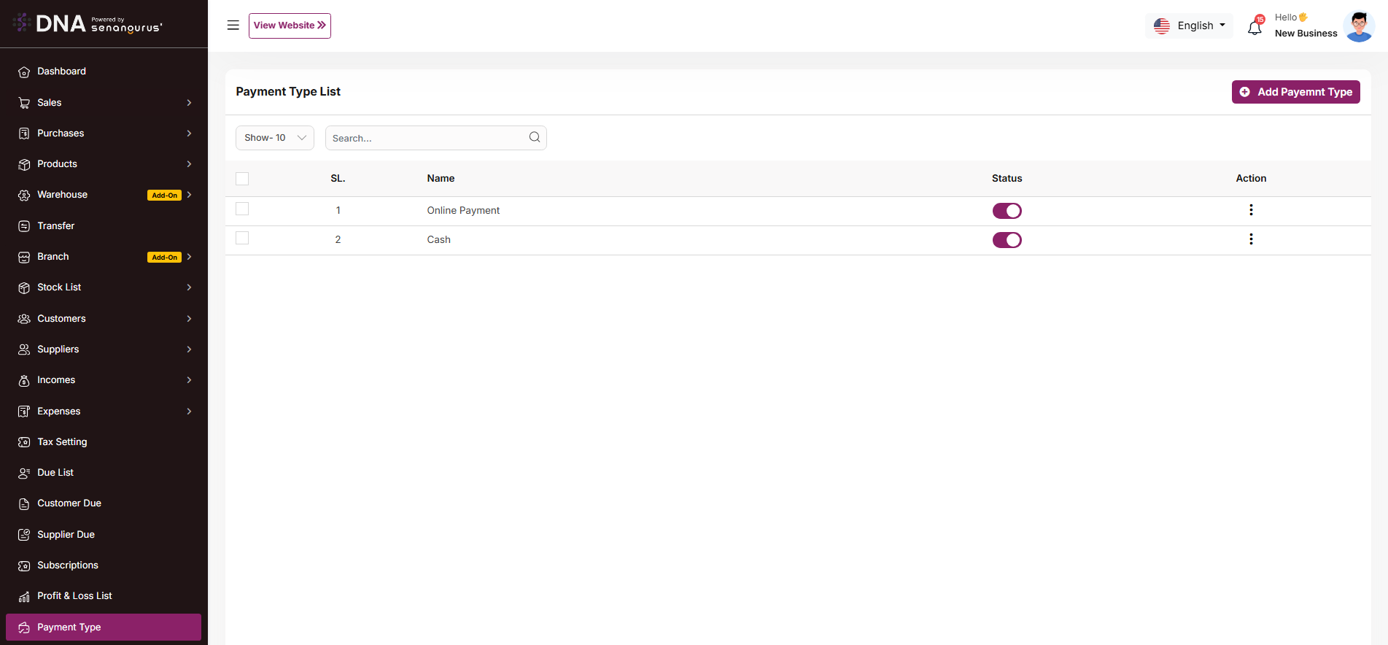The height and width of the screenshot is (645, 1388).
Task: Open action menu for Online Payment
Action: (1251, 210)
